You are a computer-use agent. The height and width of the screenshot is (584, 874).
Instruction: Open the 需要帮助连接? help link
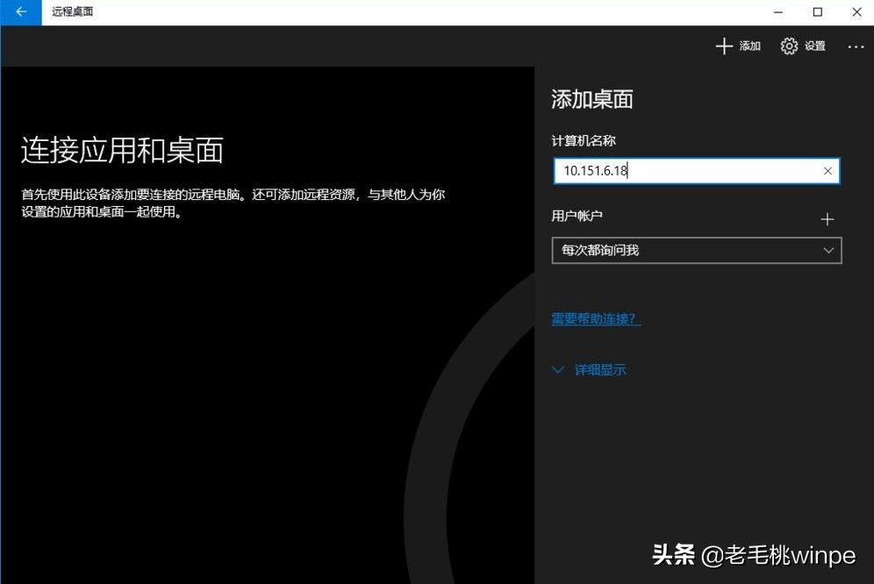595,319
